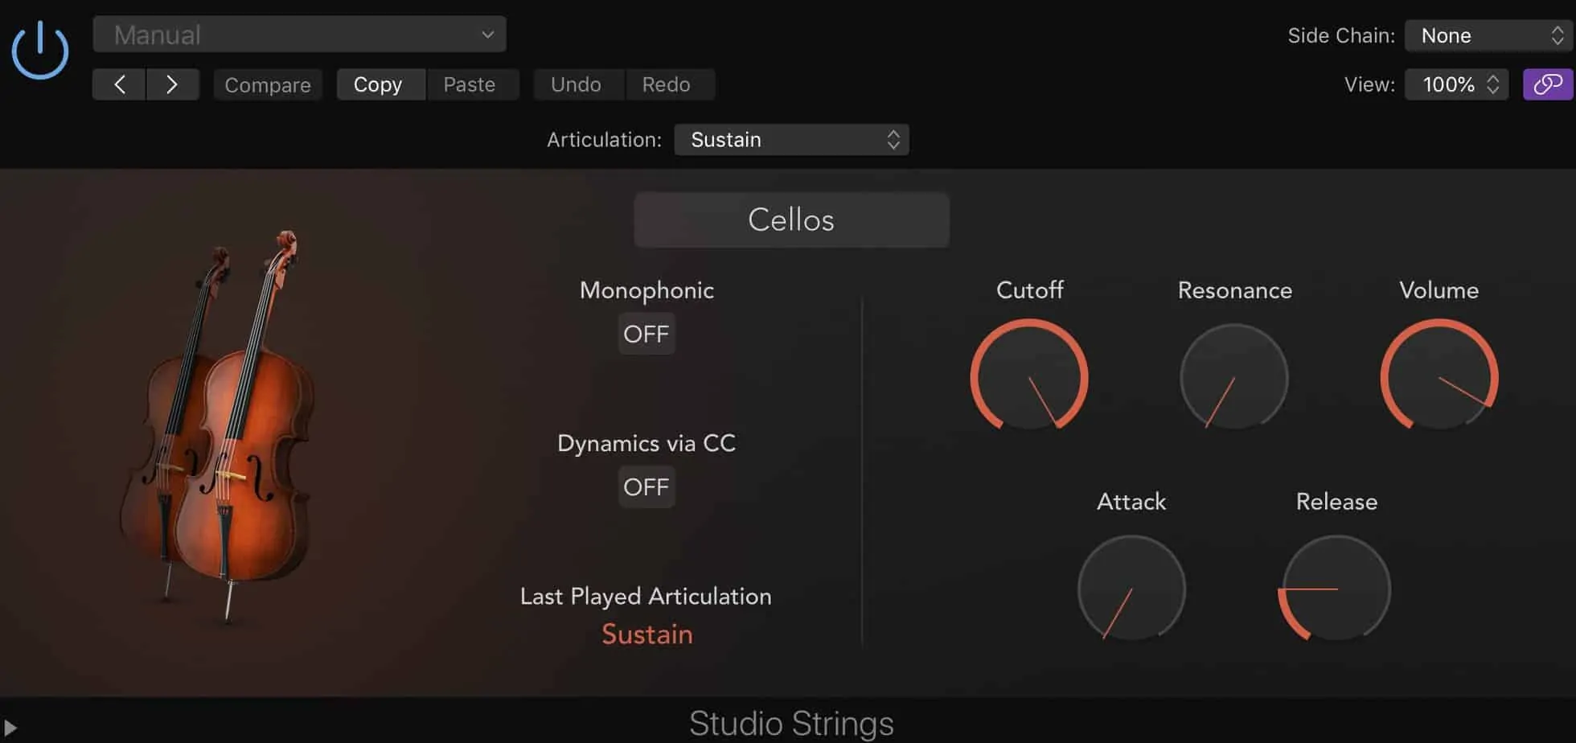Screen dimensions: 1576x743
Task: Toggle the Monophonic OFF switch
Action: 646,334
